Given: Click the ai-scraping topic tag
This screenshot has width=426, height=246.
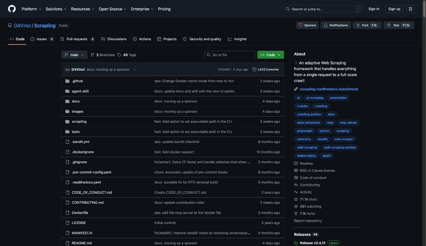Looking at the screenshot, I should point(315,98).
